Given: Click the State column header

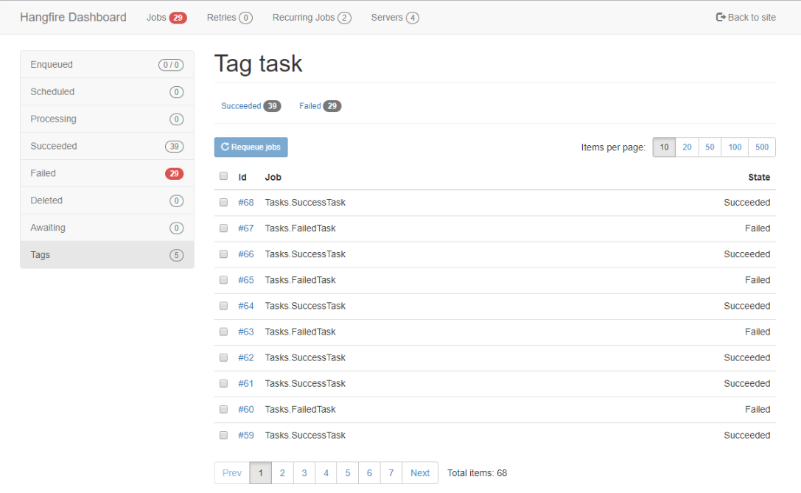Looking at the screenshot, I should 758,178.
